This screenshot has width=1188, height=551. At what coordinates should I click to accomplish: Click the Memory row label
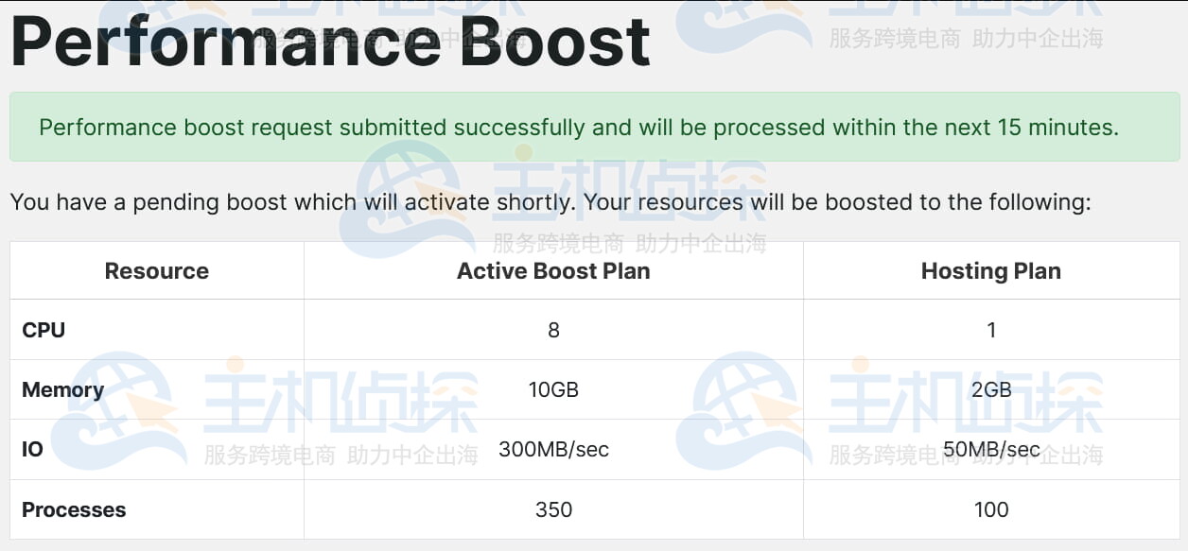[x=62, y=389]
